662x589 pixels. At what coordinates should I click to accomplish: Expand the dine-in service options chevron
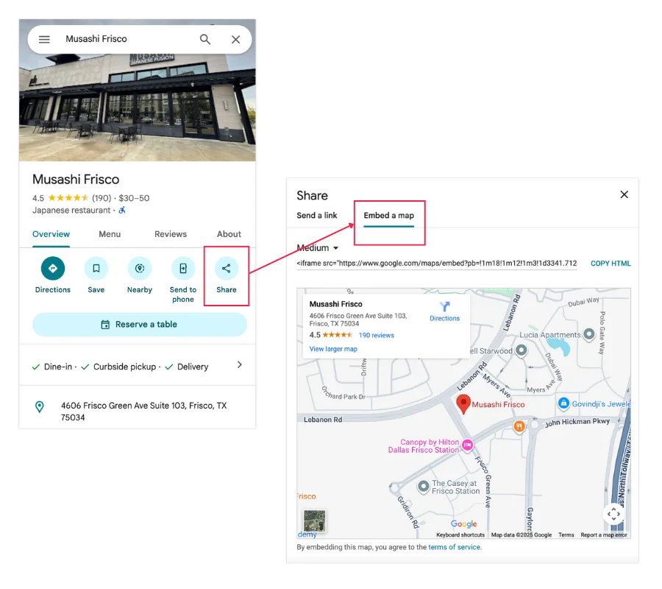[240, 364]
